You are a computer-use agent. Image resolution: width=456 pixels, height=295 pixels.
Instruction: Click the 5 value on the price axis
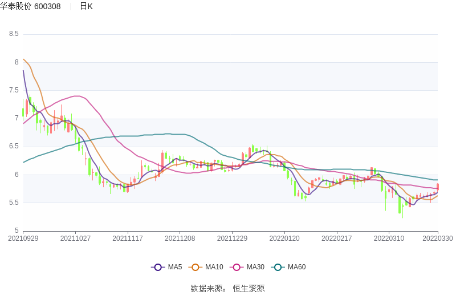click(17, 231)
